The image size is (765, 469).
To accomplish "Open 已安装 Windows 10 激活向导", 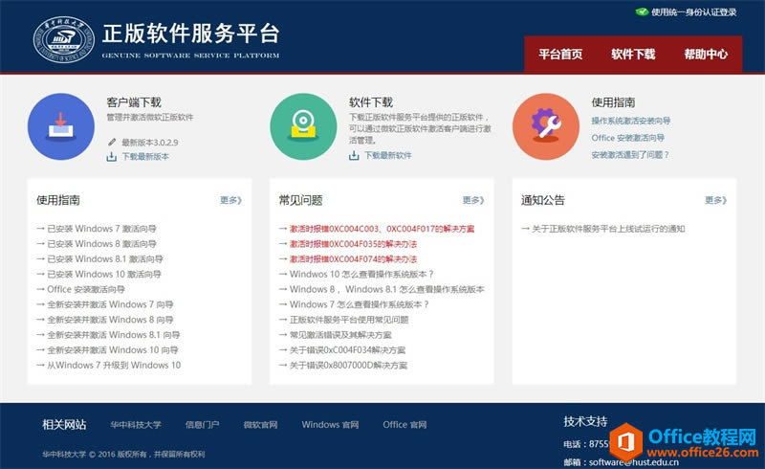I will pyautogui.click(x=104, y=274).
